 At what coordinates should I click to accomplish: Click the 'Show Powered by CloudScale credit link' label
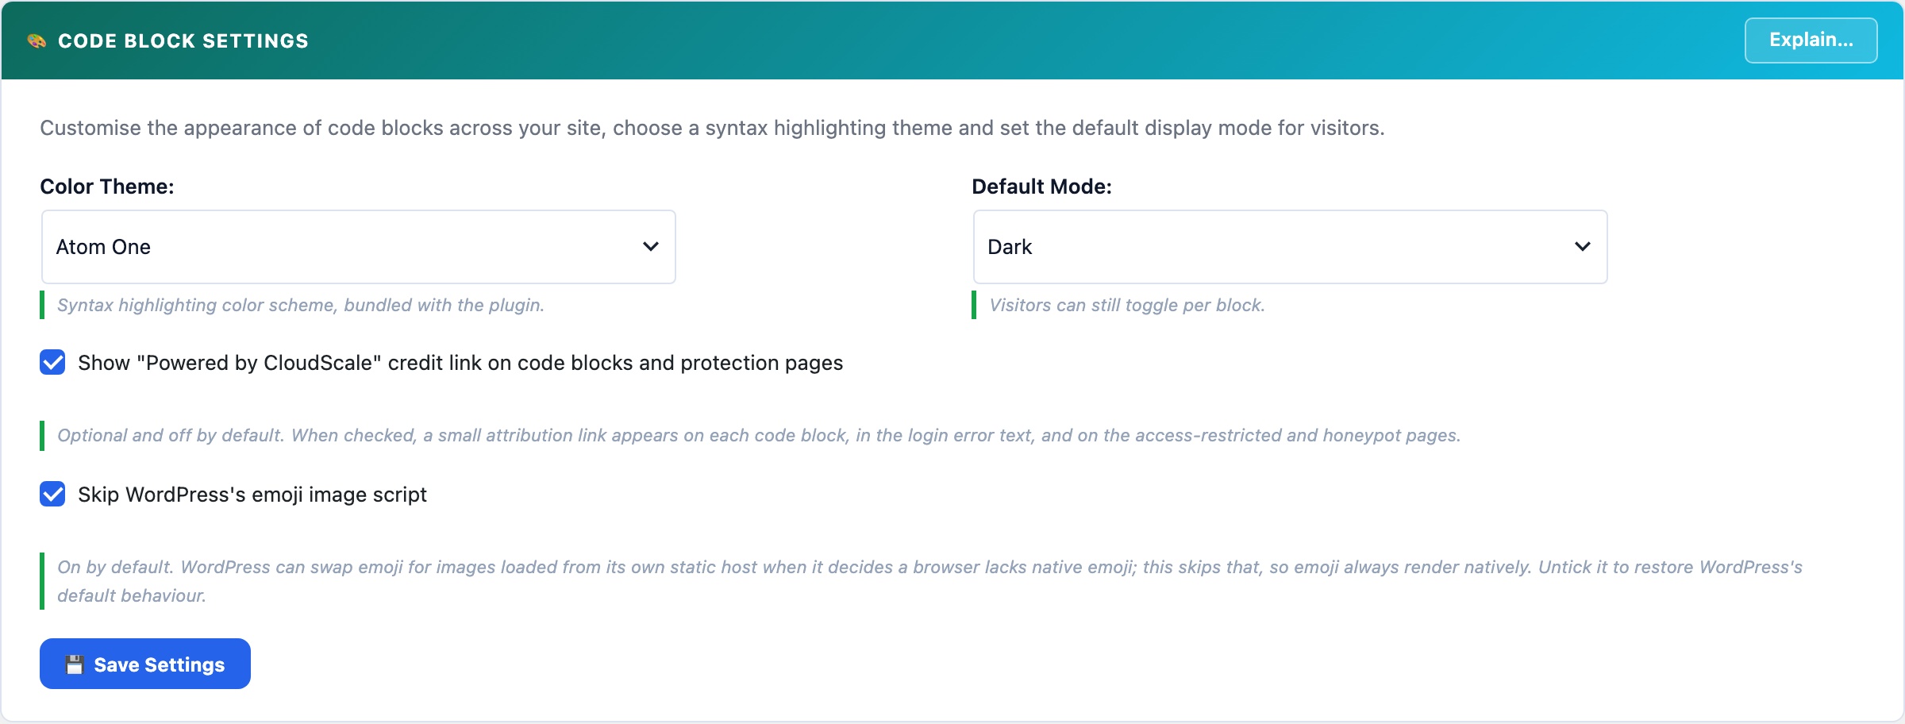[x=460, y=363]
